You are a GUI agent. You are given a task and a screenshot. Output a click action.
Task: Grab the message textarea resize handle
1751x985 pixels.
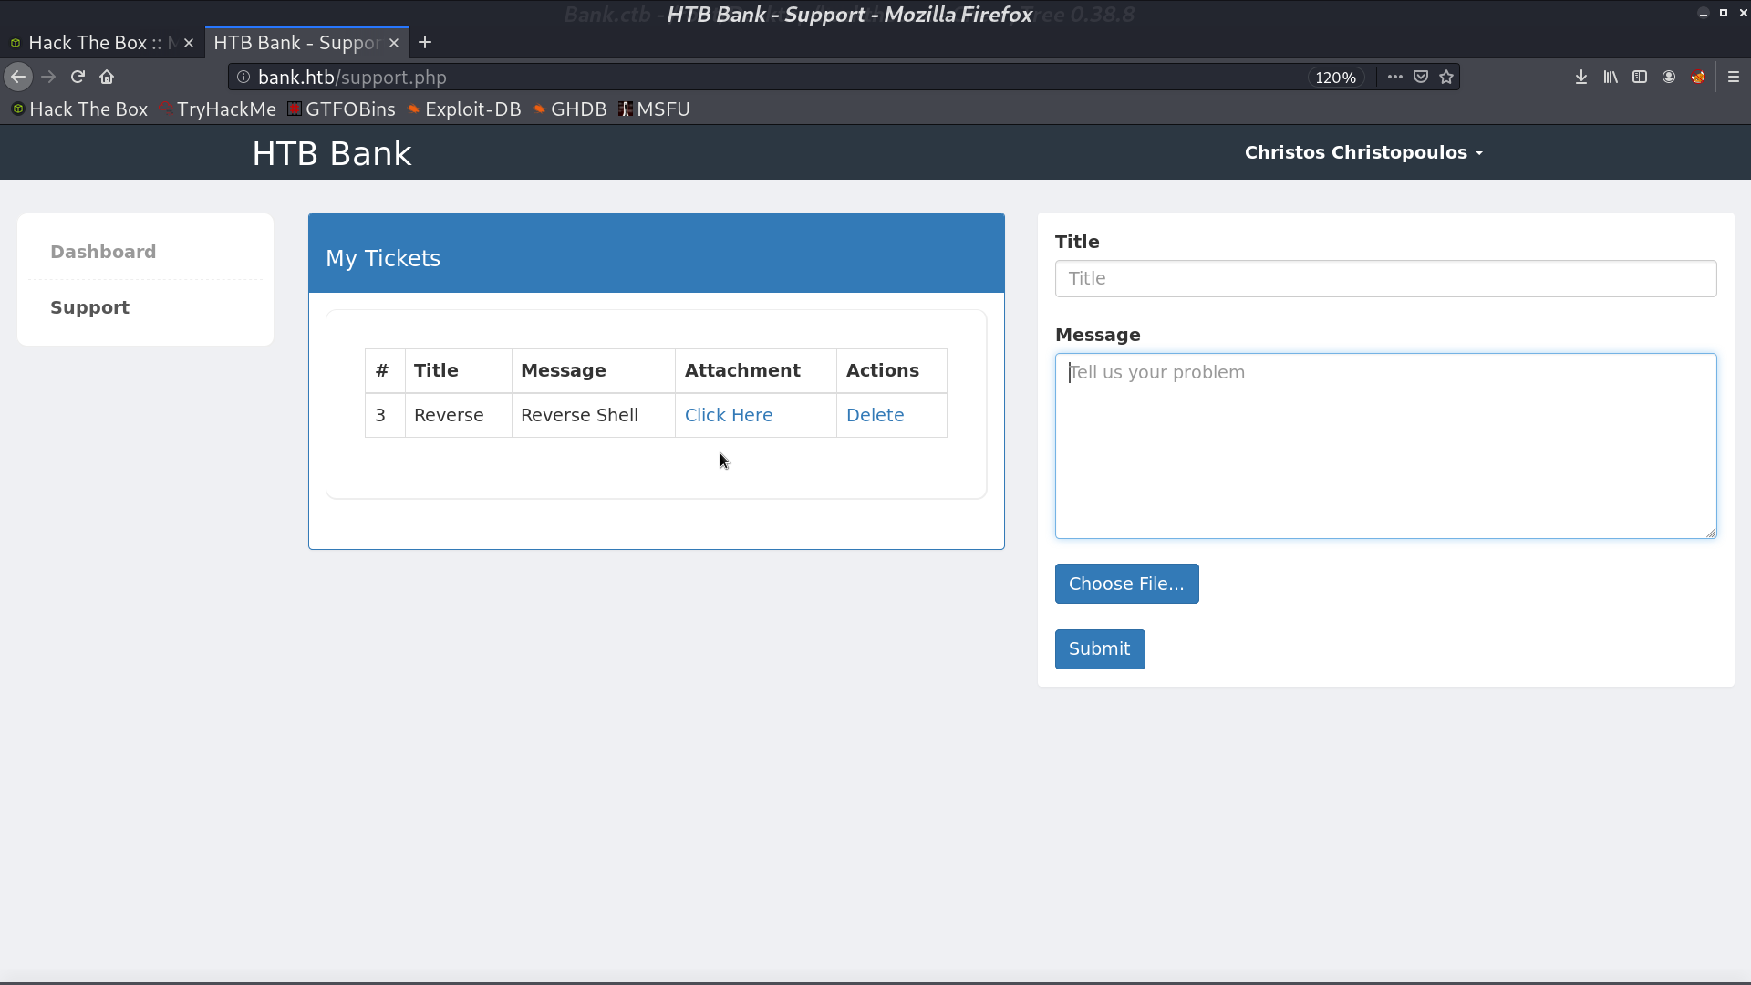click(1711, 533)
